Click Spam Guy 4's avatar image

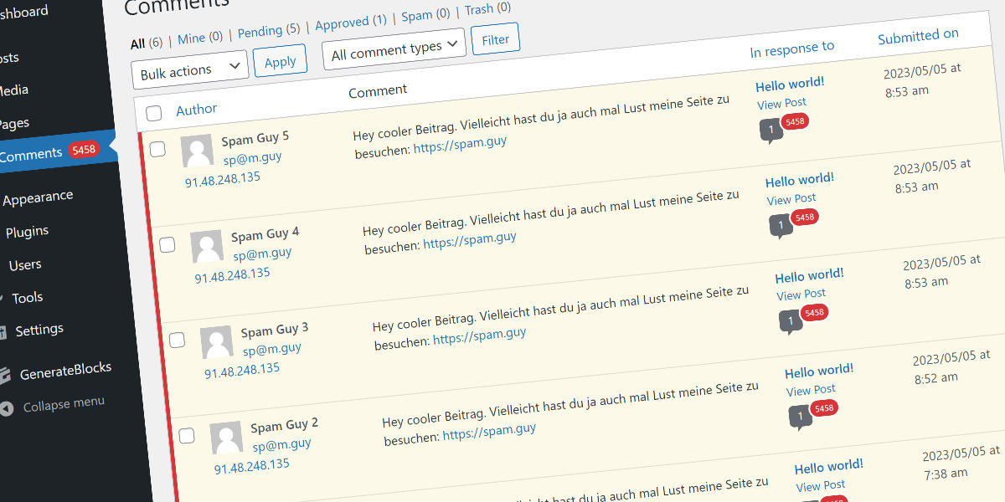(207, 246)
